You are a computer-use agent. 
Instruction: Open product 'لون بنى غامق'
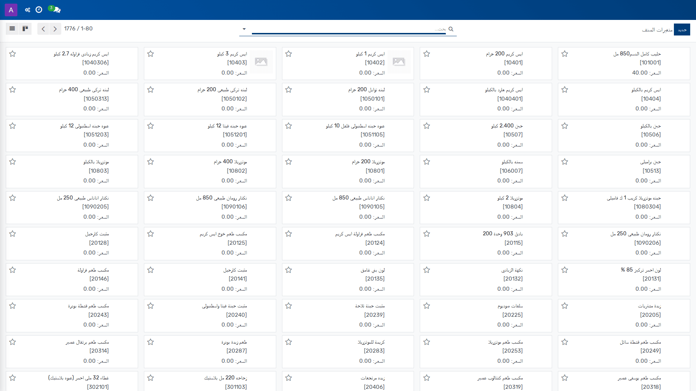click(x=373, y=270)
